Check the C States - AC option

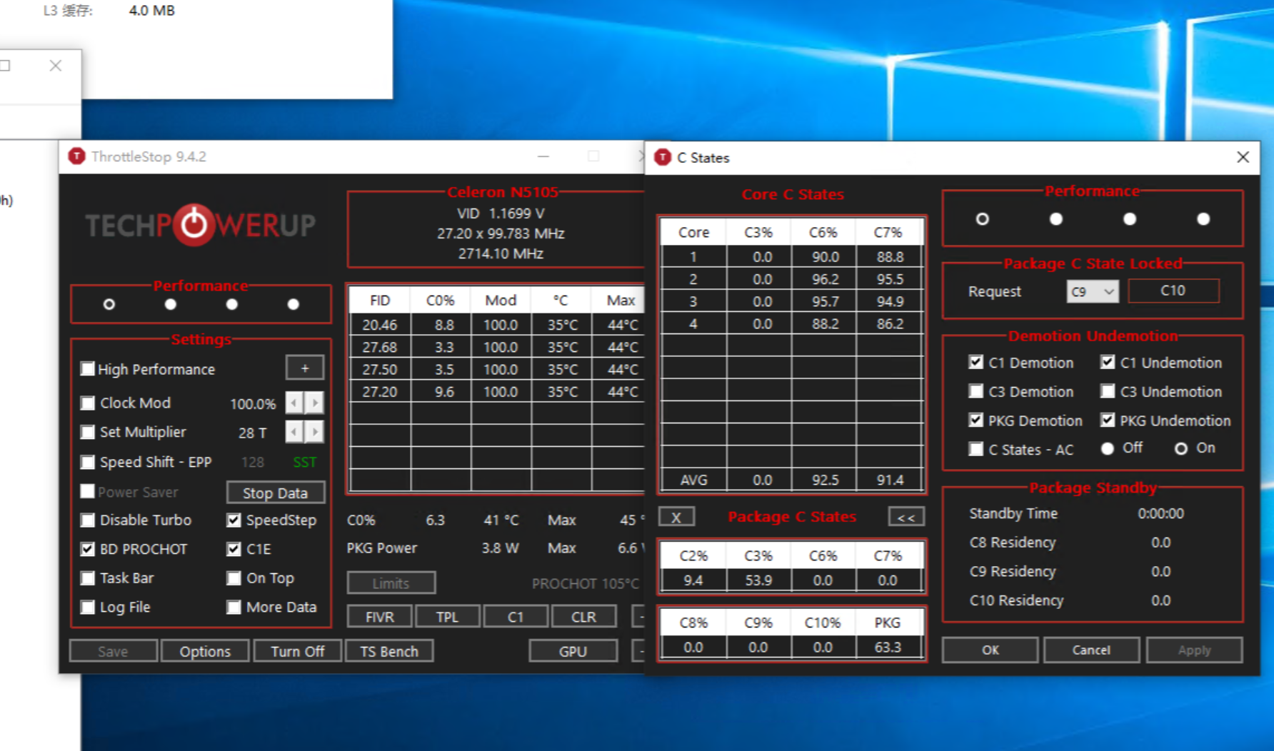click(976, 449)
